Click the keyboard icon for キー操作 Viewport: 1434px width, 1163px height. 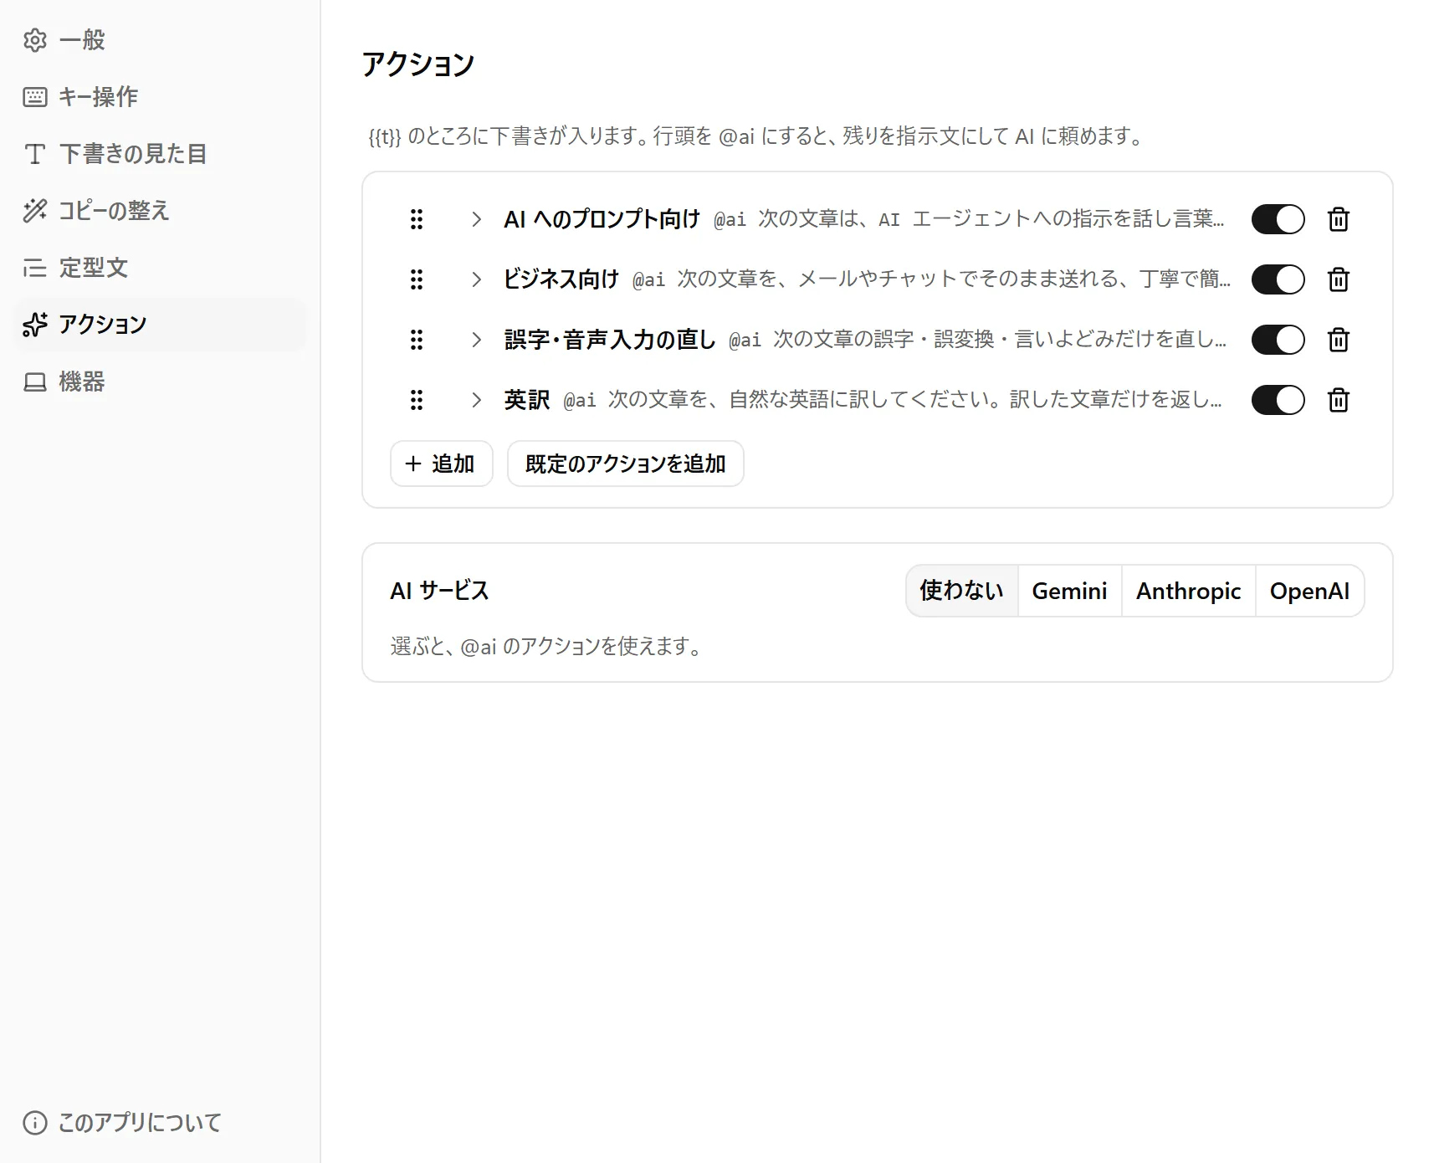tap(35, 97)
